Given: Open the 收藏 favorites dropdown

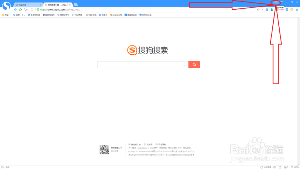Looking at the screenshot, I should coord(6,15).
